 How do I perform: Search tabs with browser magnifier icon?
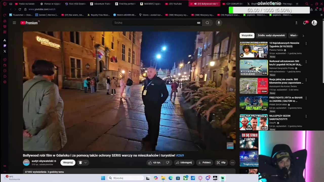pyautogui.click(x=307, y=4)
